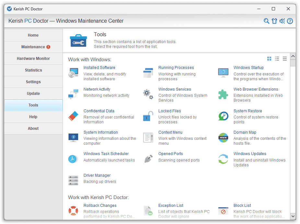Viewport: 300px width, 224px height.
Task: Open the About sidebar item
Action: tap(33, 129)
